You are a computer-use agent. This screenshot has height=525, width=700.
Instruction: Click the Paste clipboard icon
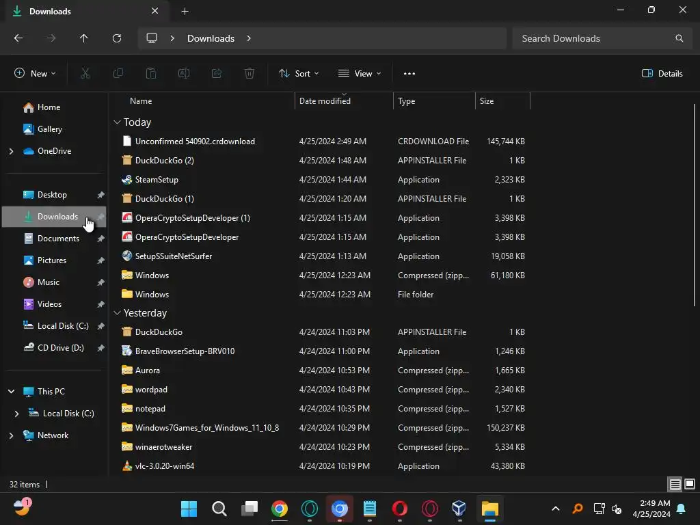coord(151,74)
